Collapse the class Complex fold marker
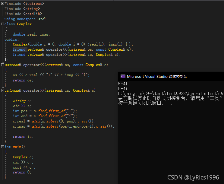Image resolution: width=224 pixels, height=184 pixels. [x=2, y=24]
